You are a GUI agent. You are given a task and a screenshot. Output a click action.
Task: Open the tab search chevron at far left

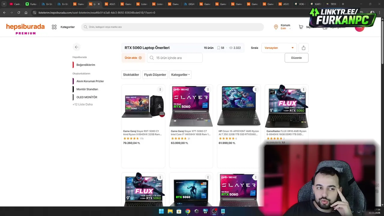point(4,4)
